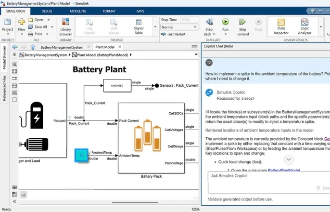Screen dimensions: 330x212
Task: Click the sample-time arrows palette icon
Action: coord(14,79)
